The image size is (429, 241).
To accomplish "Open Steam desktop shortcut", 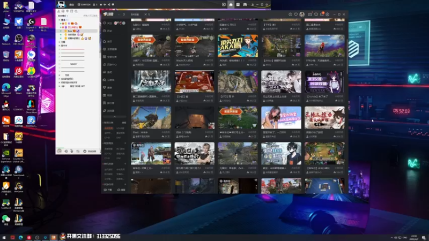I will (x=19, y=89).
